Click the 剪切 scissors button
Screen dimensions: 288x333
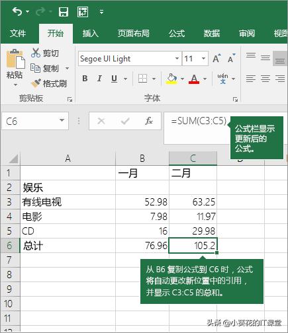pyautogui.click(x=45, y=53)
